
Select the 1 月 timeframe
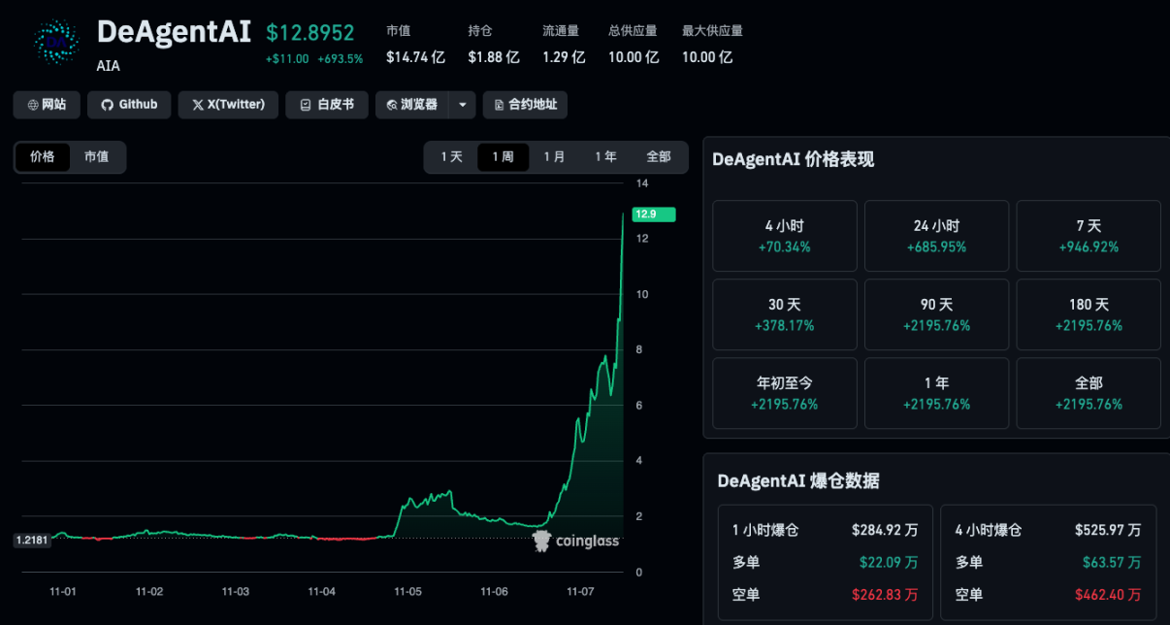point(554,156)
